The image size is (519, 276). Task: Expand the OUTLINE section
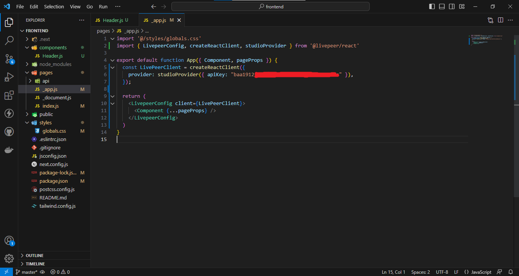35,256
